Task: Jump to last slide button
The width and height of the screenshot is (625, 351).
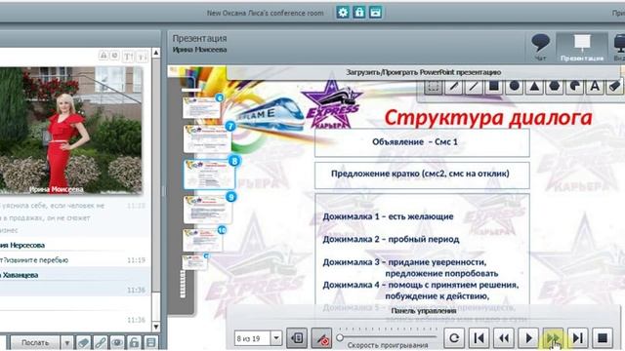Action: click(x=577, y=338)
